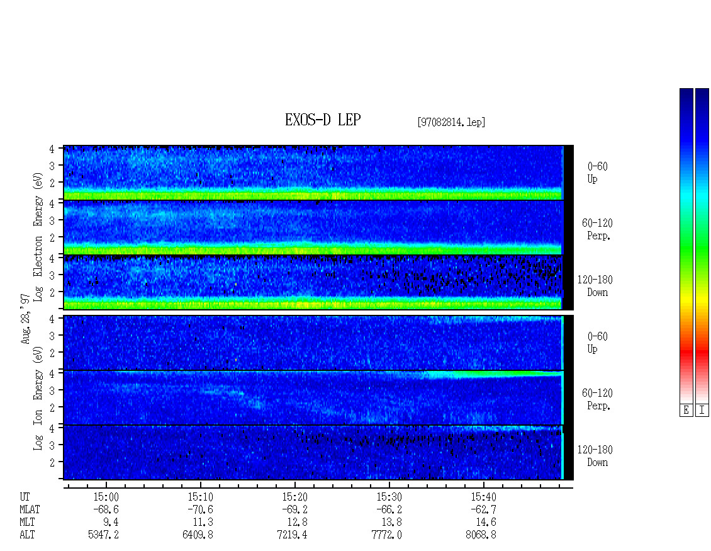711x551 pixels.
Task: Click the Aug. 28, '97 date label
Action: pyautogui.click(x=25, y=319)
